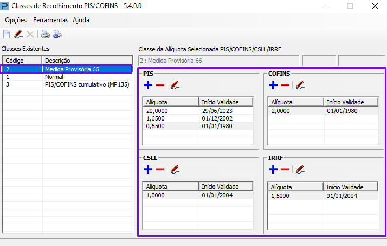
Task: Select the Normal class row
Action: click(x=67, y=77)
